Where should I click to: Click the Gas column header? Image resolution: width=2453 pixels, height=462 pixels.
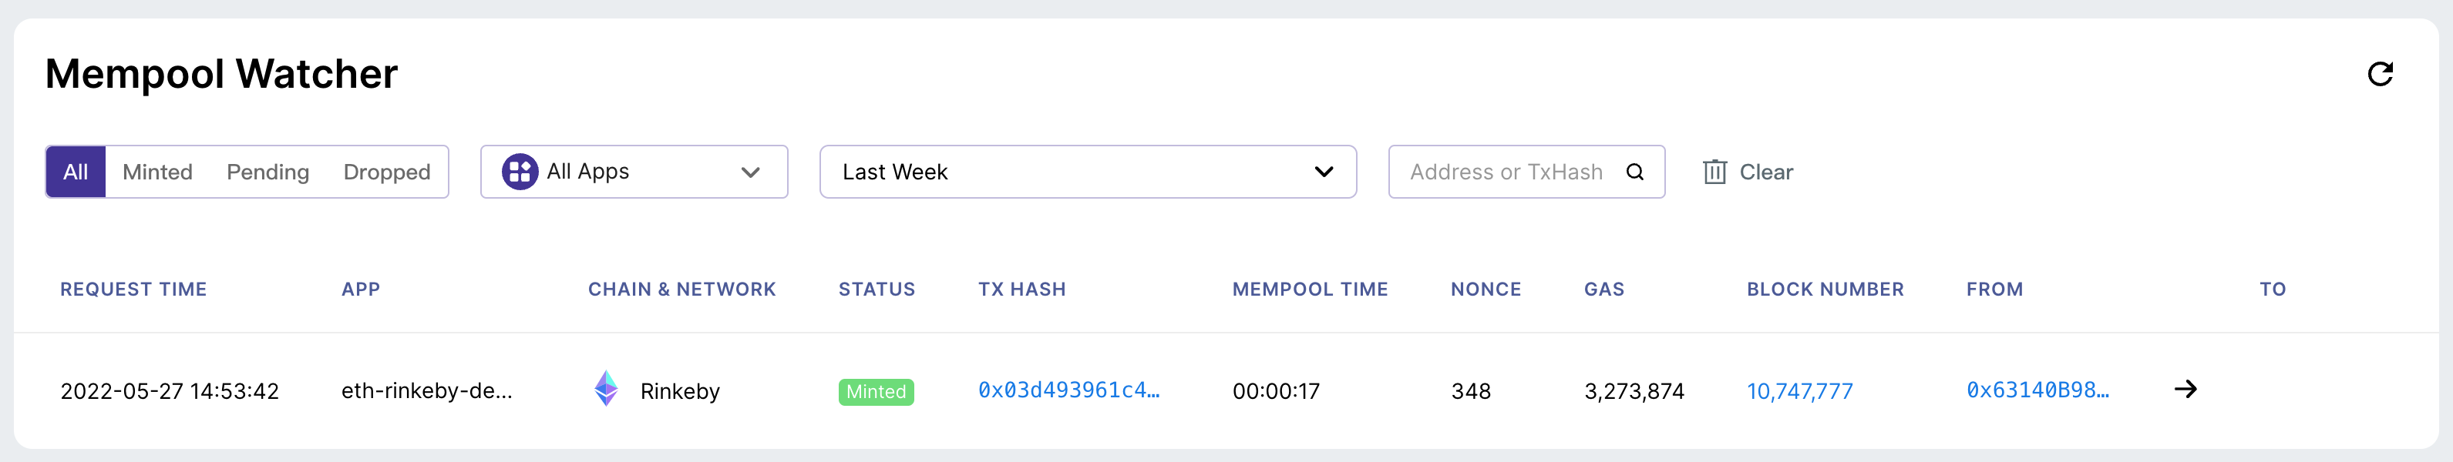(x=1603, y=289)
